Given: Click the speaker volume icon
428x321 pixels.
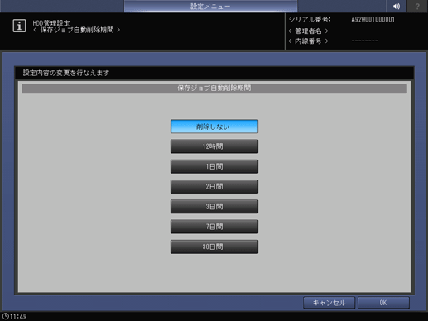Looking at the screenshot, I should tap(397, 6).
